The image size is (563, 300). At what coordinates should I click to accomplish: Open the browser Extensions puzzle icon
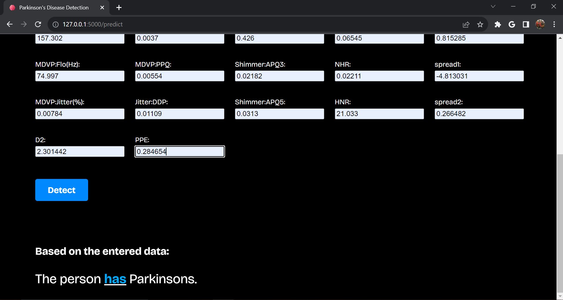[x=498, y=24]
